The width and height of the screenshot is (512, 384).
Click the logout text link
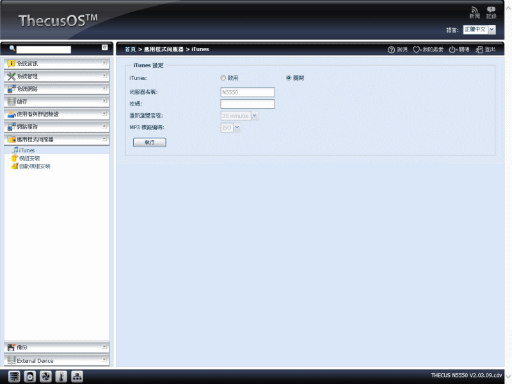490,50
